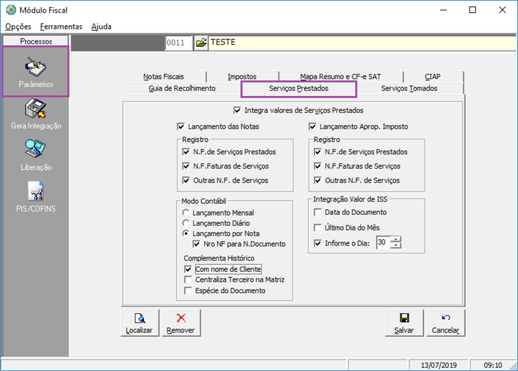Select the Lançamento Mensal radio option

point(186,213)
